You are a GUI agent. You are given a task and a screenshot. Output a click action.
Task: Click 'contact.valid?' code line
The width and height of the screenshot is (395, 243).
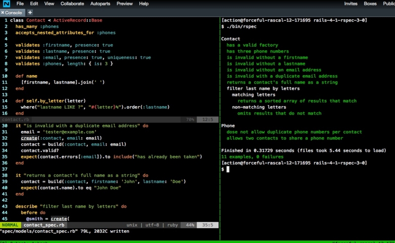click(x=40, y=151)
